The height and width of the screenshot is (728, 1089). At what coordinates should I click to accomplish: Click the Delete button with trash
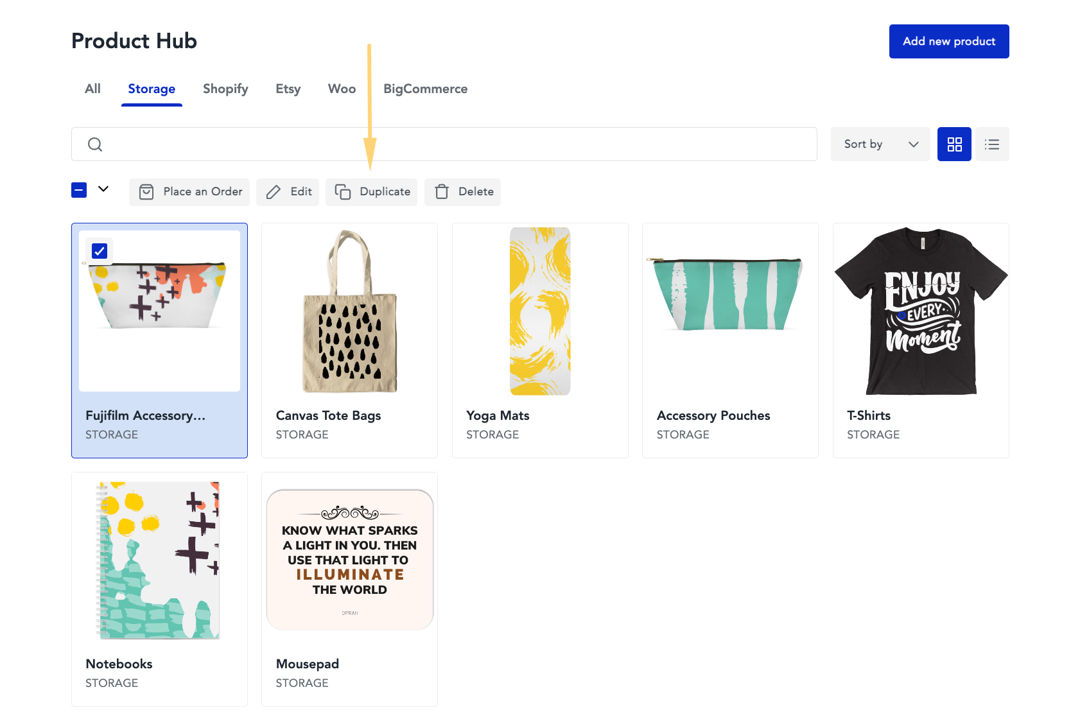(x=462, y=192)
